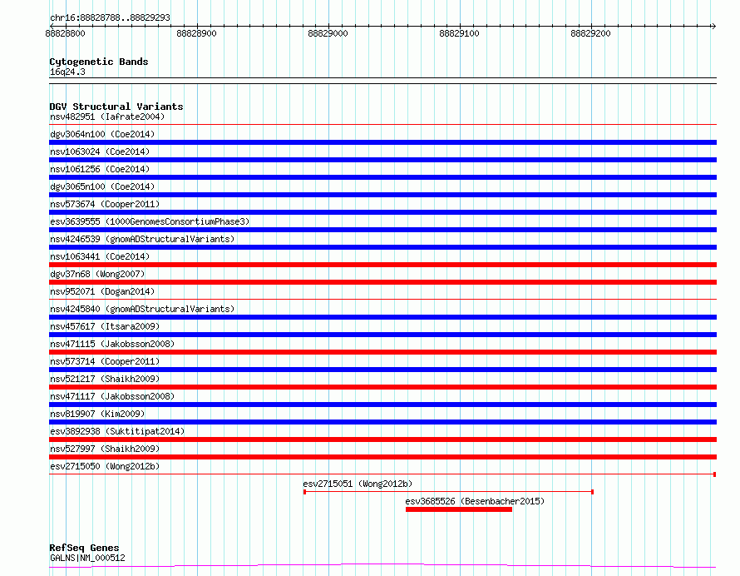Open the nsv1063024 (Coe2014) variant

[100, 151]
